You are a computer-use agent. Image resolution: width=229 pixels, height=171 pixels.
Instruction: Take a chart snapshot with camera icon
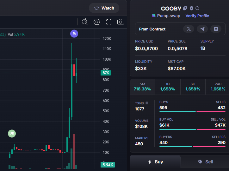121,22
